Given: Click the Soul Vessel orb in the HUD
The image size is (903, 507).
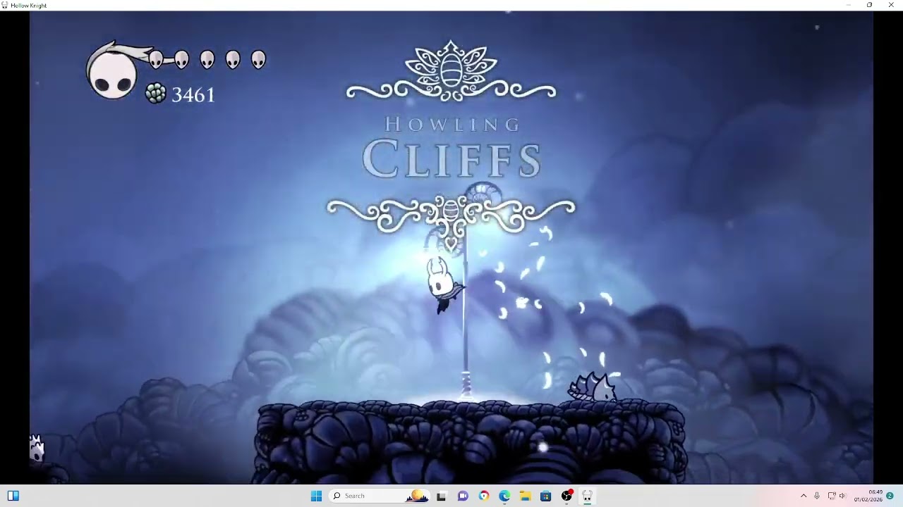Looking at the screenshot, I should coord(112,73).
